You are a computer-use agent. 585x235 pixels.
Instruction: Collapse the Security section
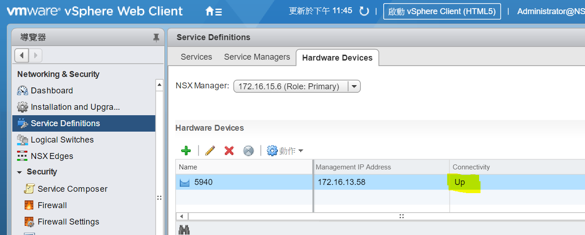click(x=19, y=172)
